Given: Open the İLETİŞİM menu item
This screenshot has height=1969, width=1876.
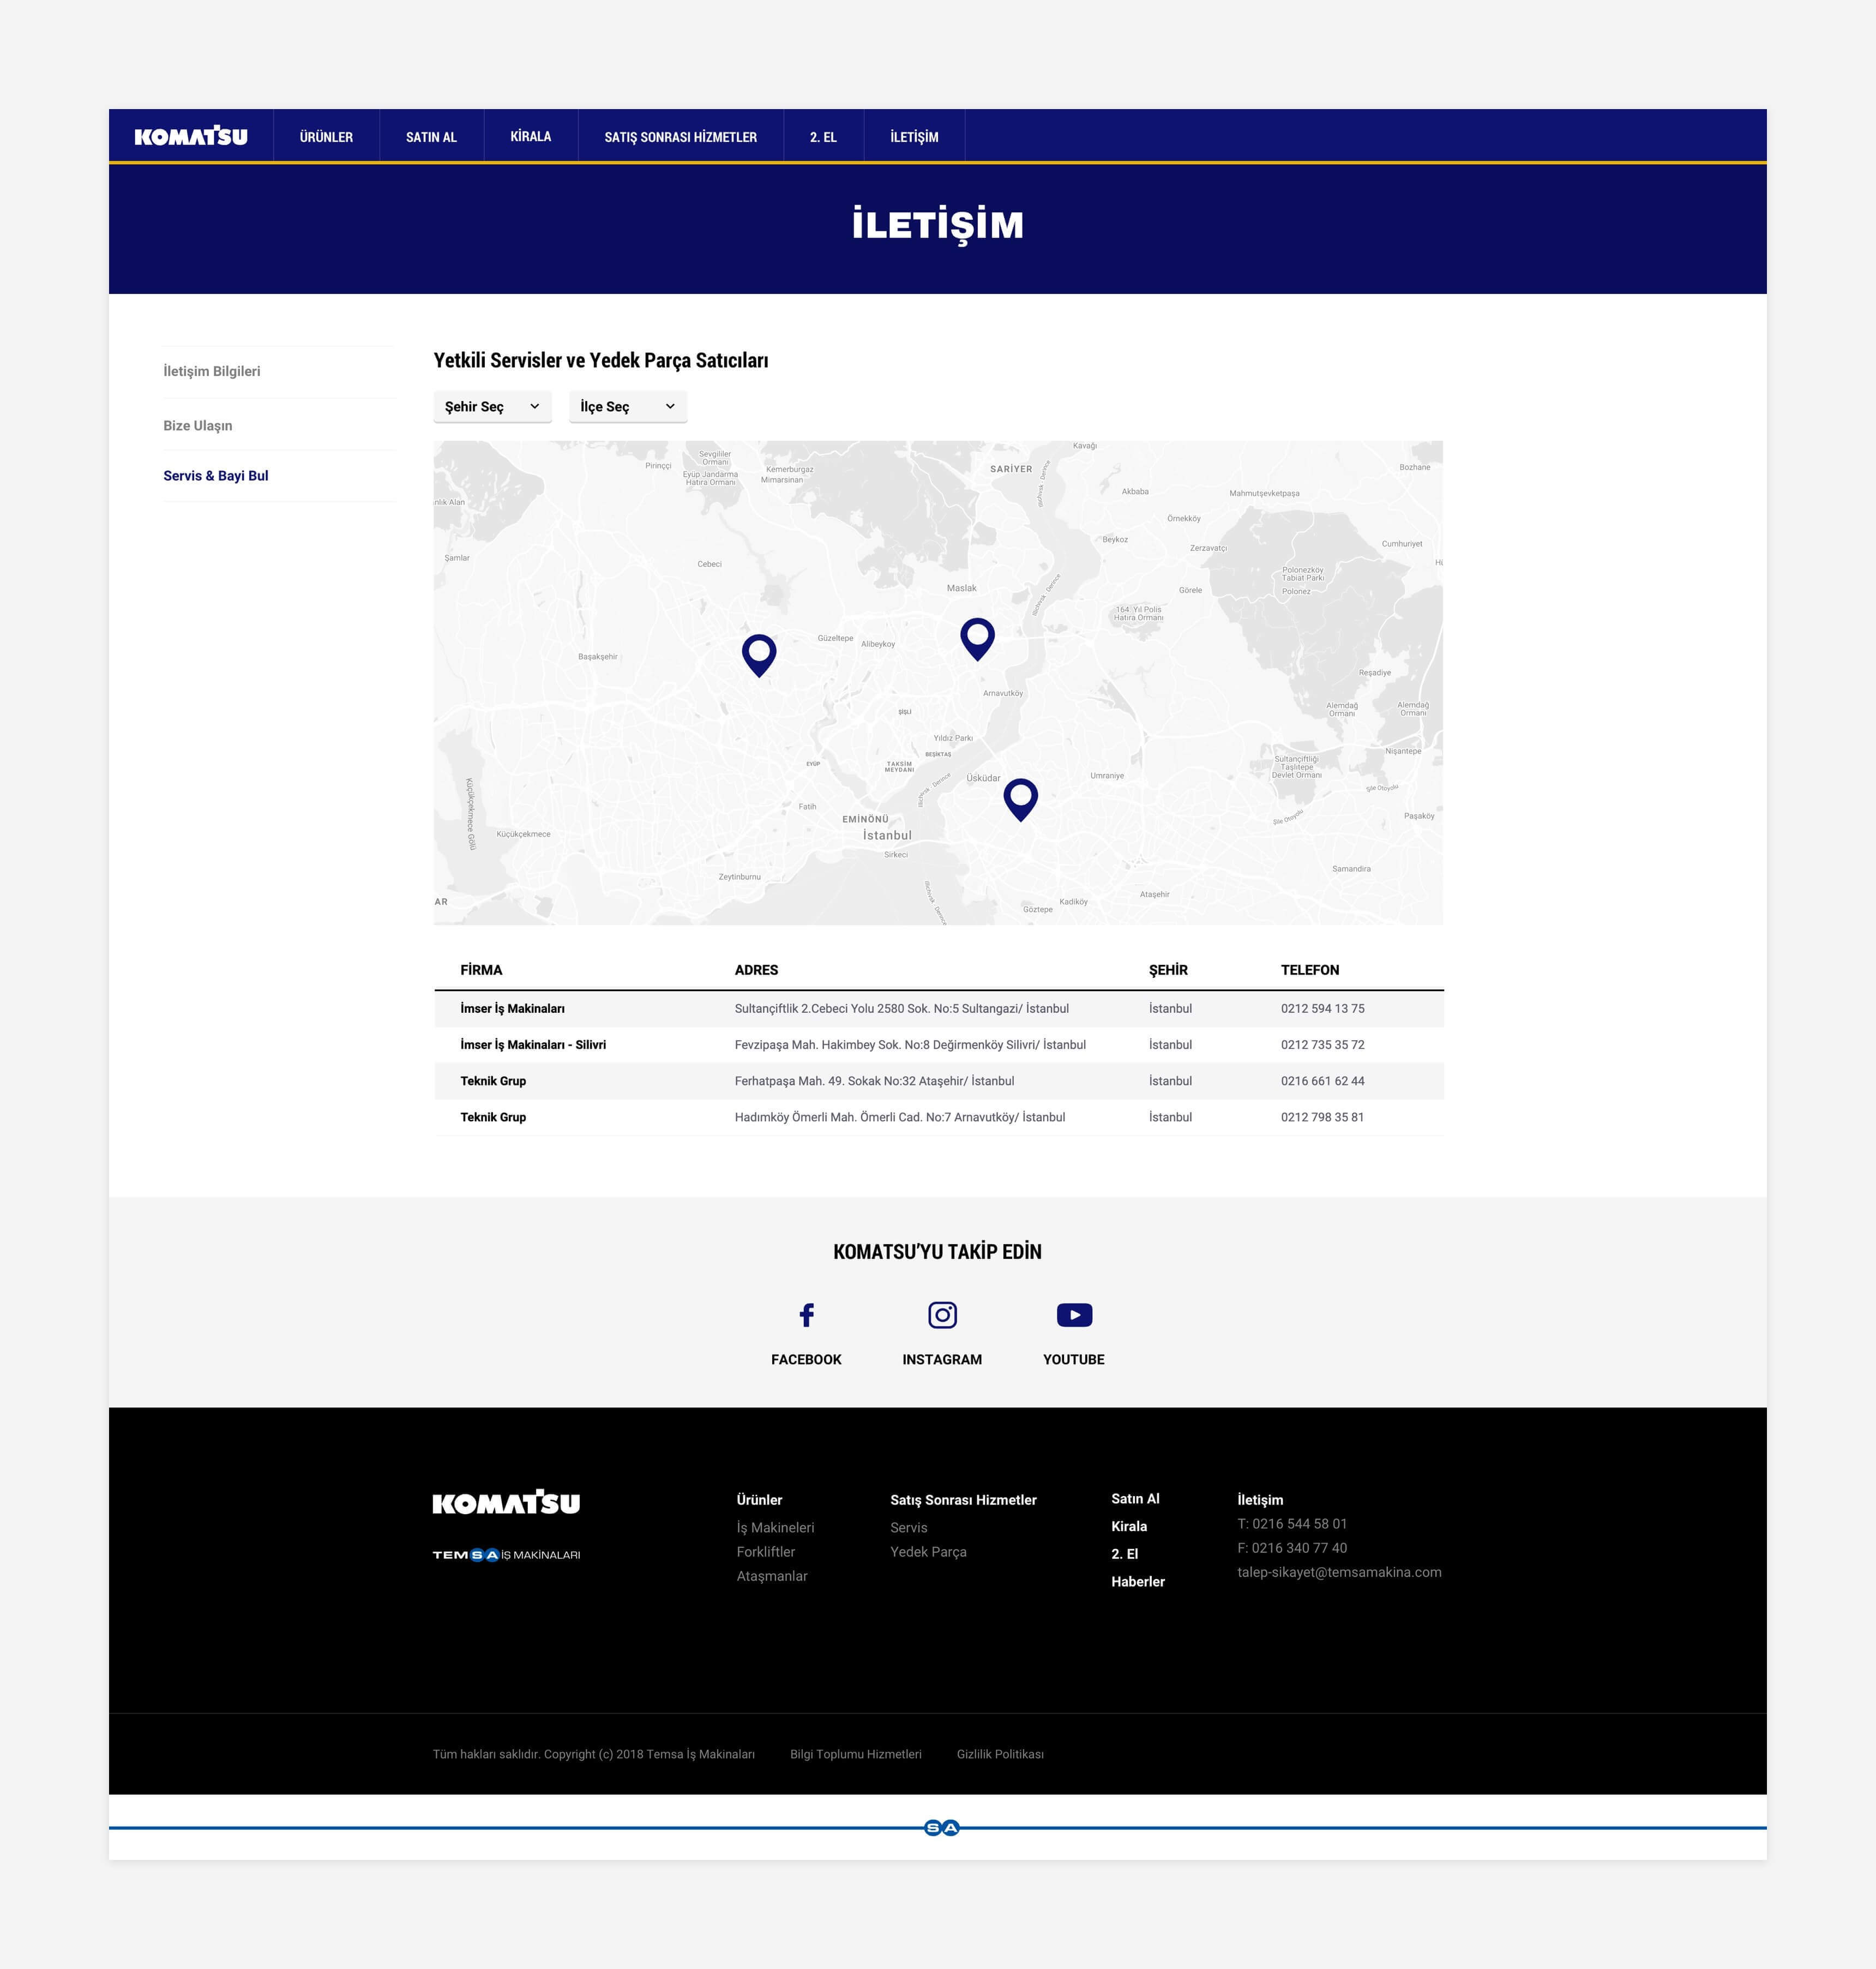Looking at the screenshot, I should 914,137.
